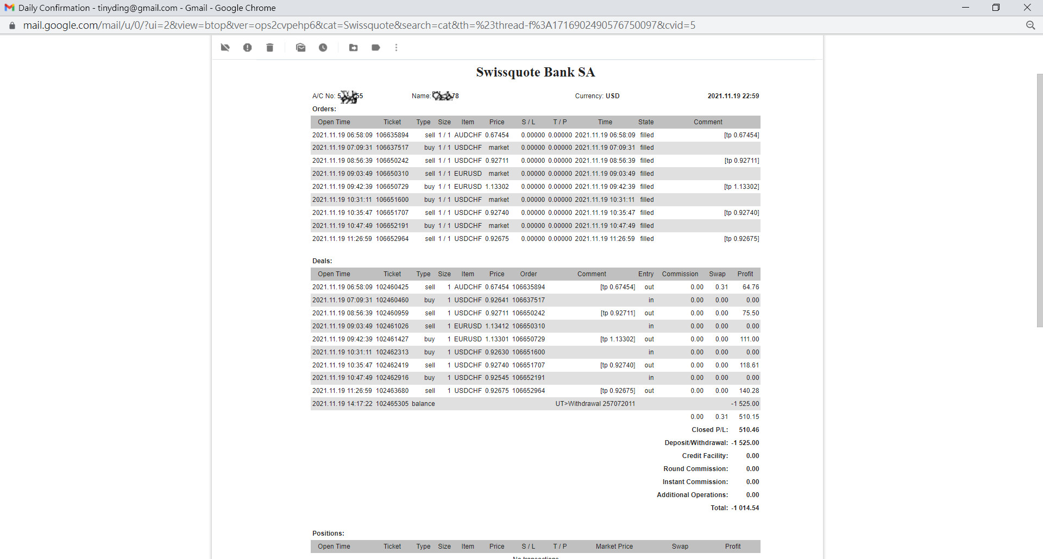Click the profit value 140.28
Viewport: 1043px width, 559px height.
pos(749,391)
